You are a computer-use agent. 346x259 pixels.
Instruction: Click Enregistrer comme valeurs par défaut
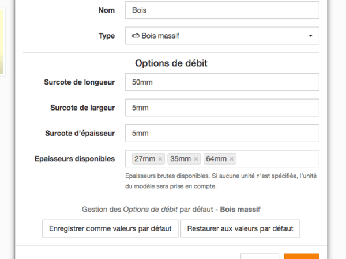point(110,228)
